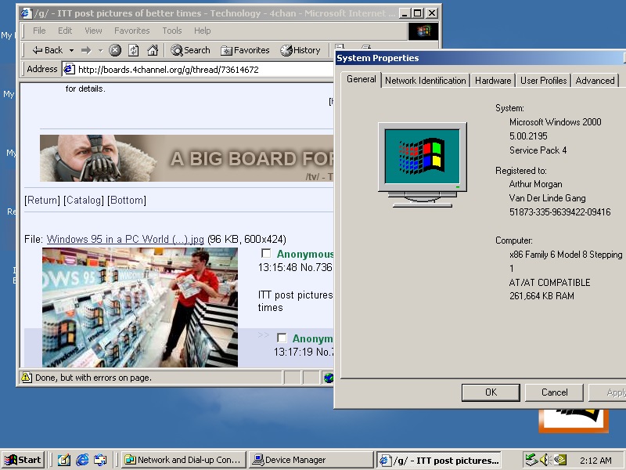This screenshot has height=470, width=626.
Task: Switch to Device Manager from the taskbar
Action: tap(311, 460)
